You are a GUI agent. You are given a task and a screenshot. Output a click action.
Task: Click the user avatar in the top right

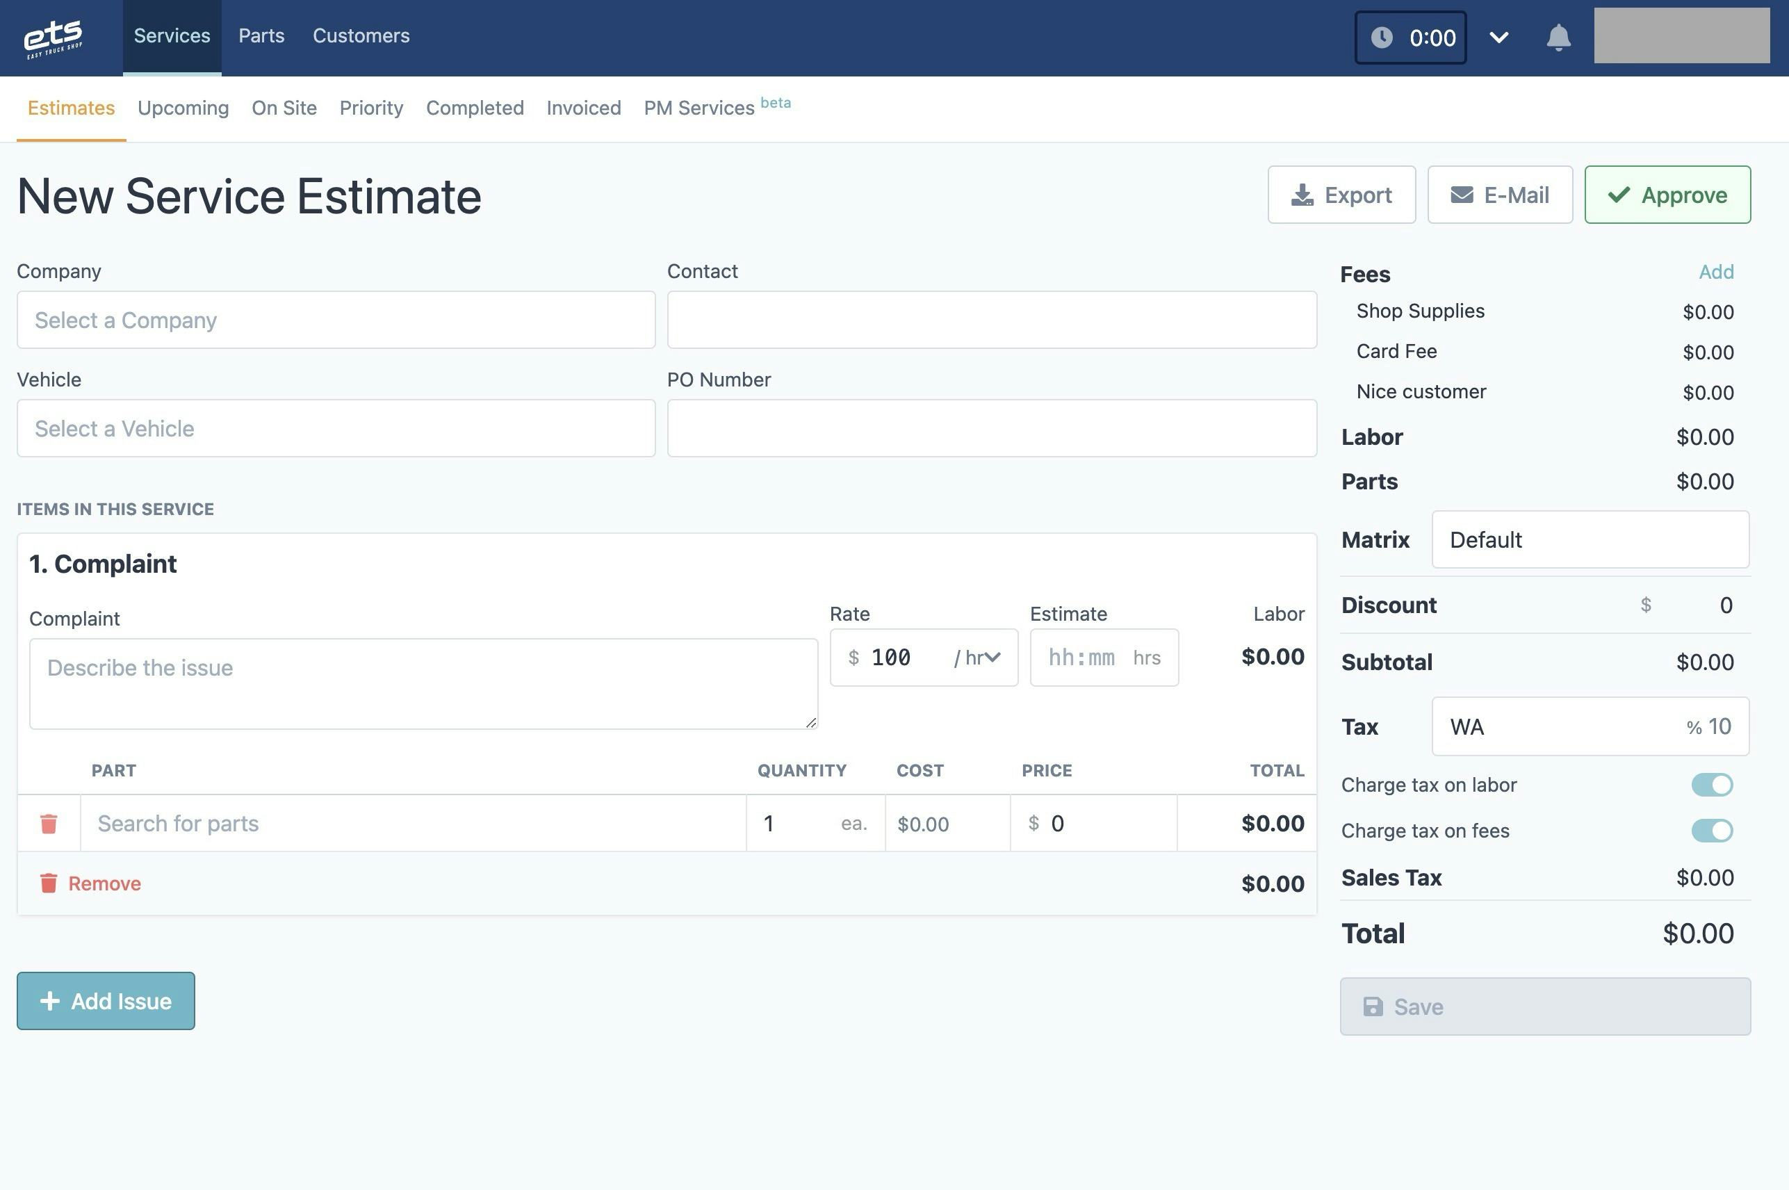pos(1681,34)
